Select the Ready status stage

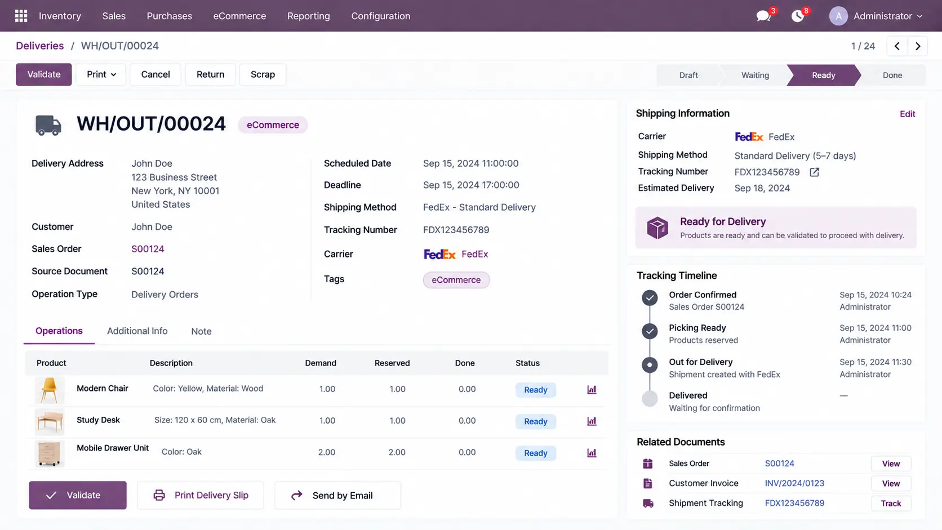tap(823, 75)
